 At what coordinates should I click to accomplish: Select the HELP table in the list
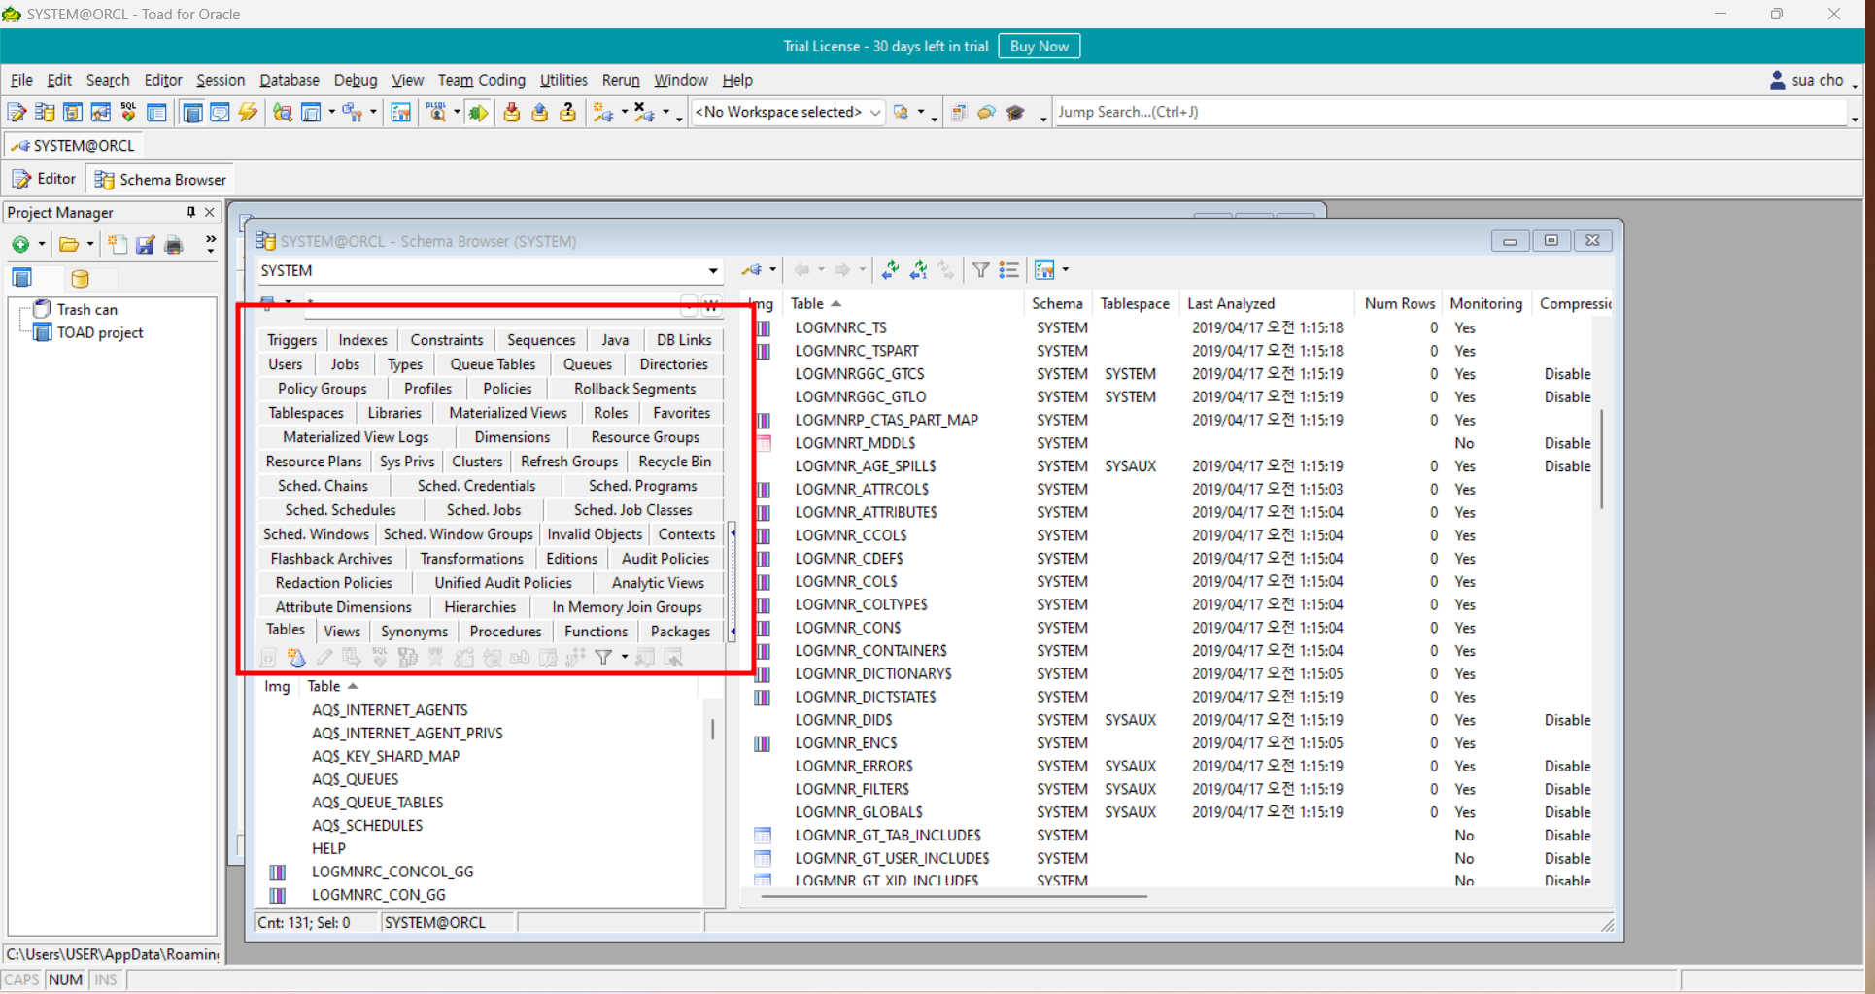coord(328,848)
